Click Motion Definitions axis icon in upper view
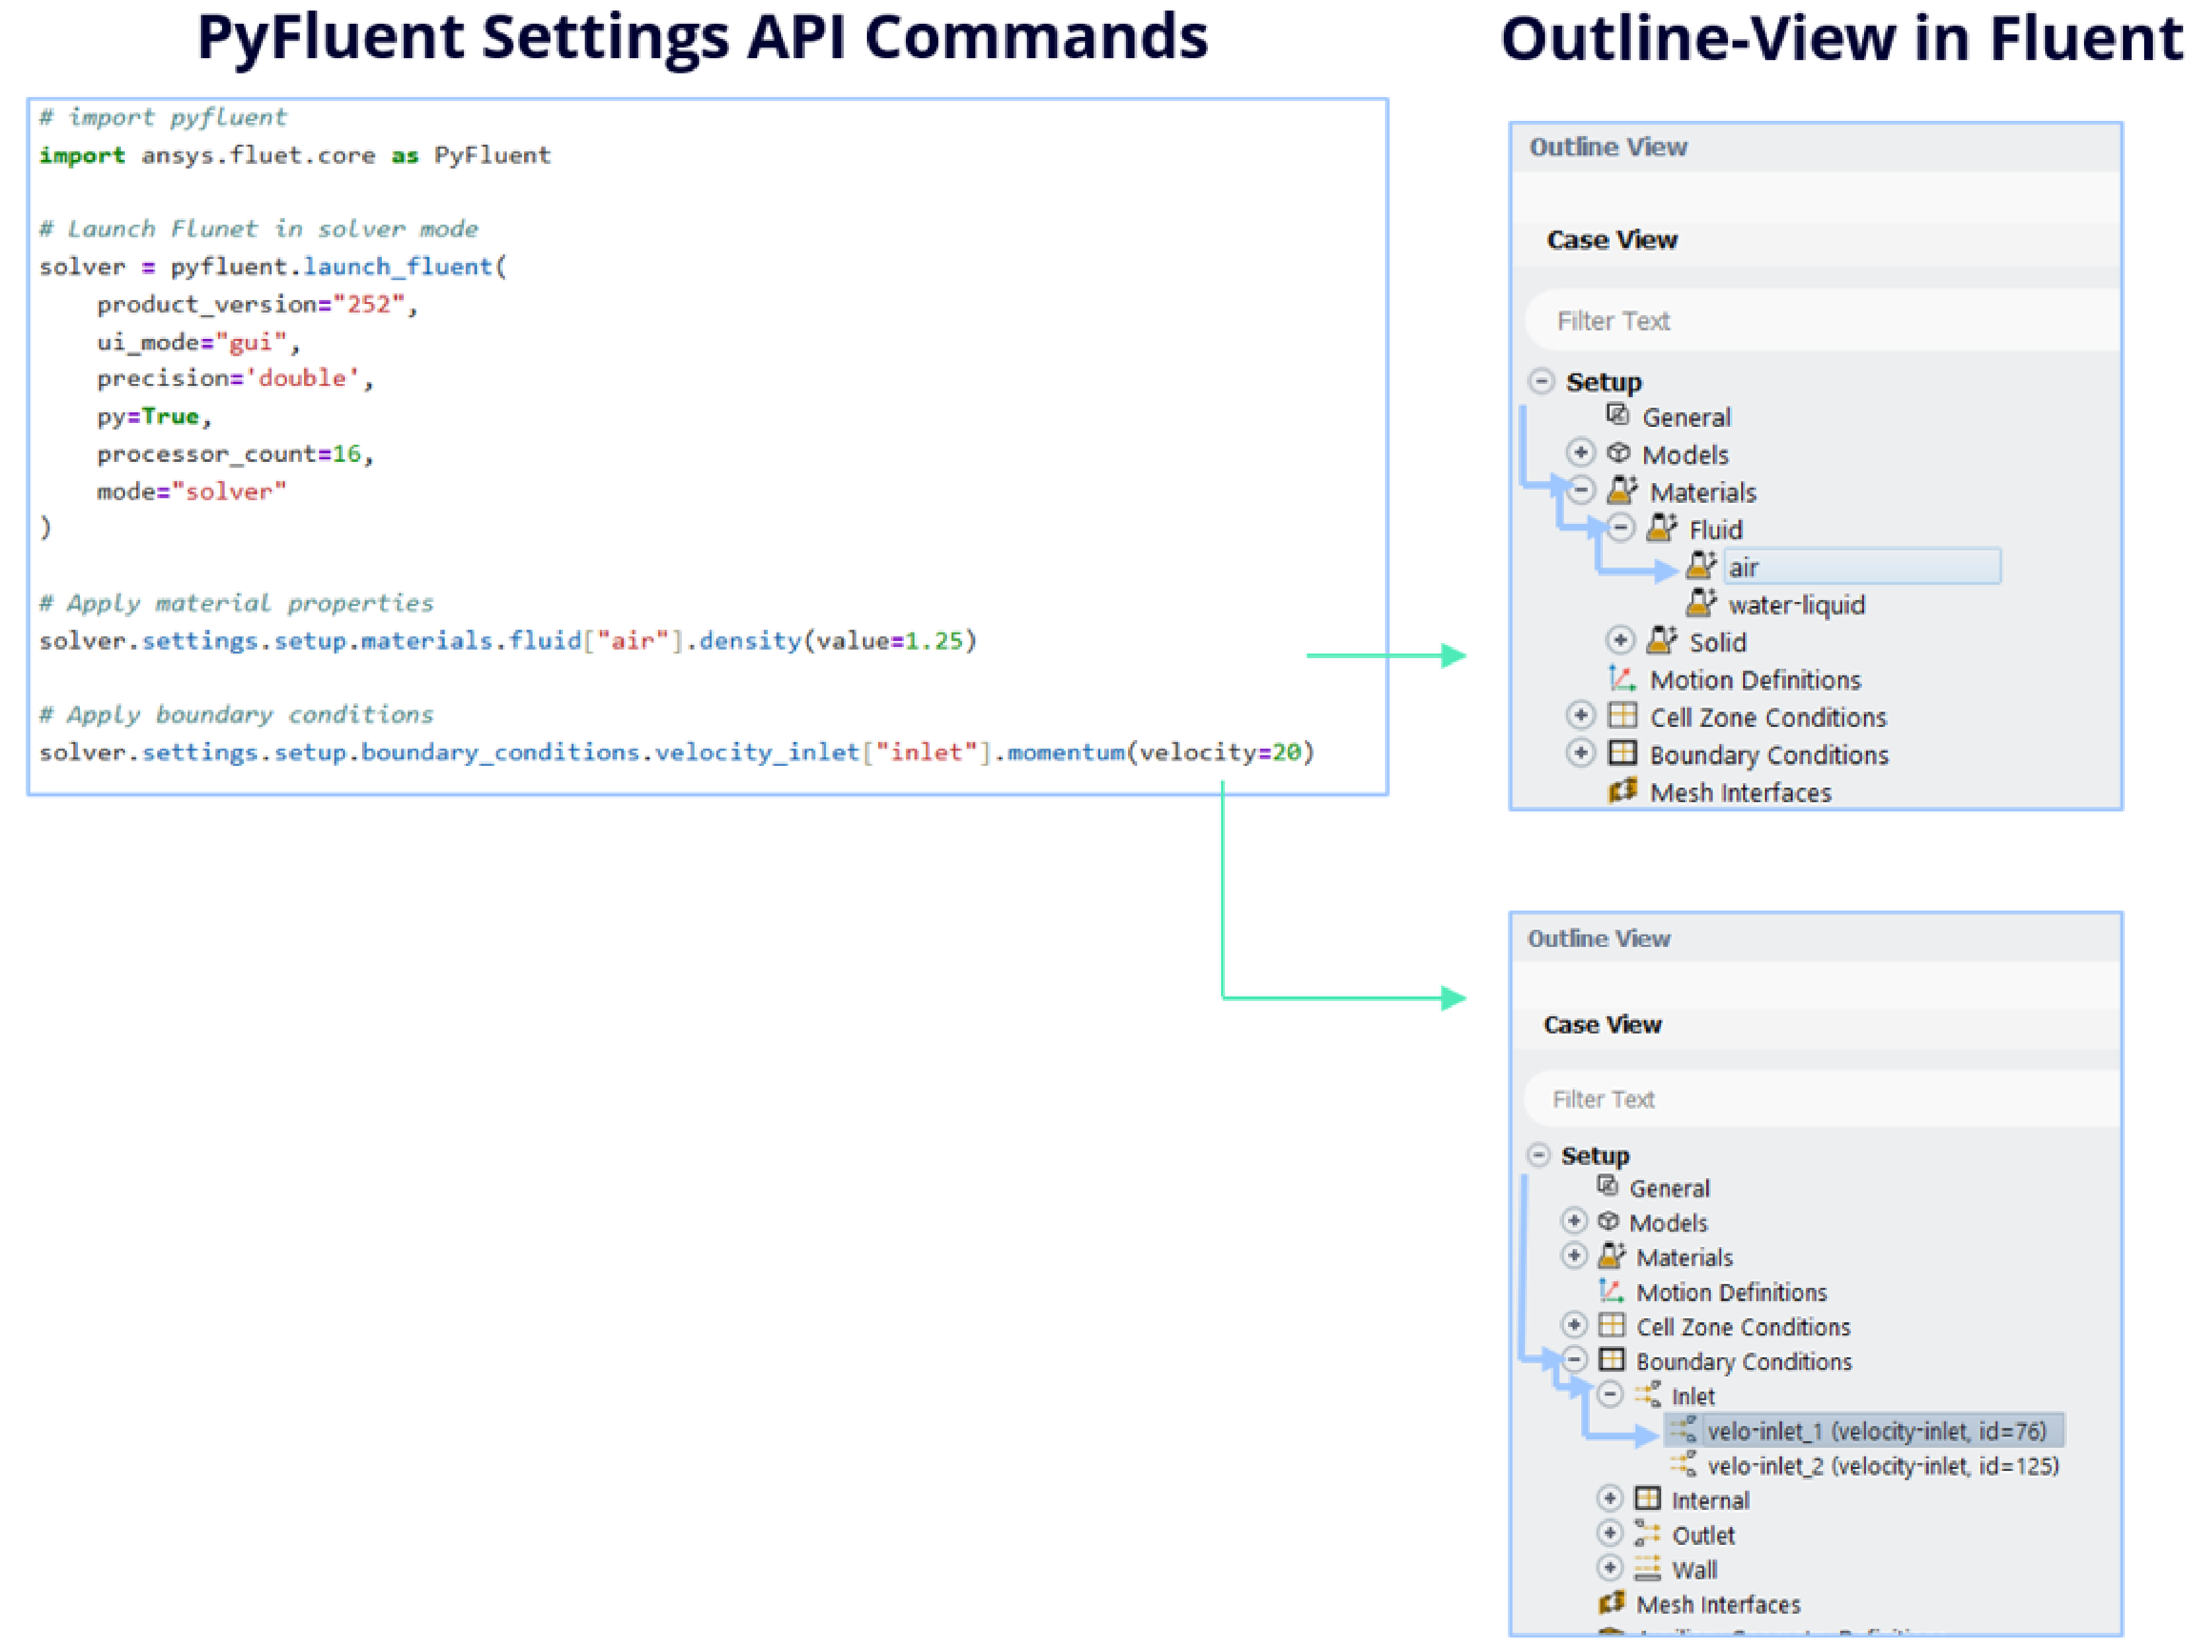Screen dimensions: 2203x1652 (x=1622, y=678)
